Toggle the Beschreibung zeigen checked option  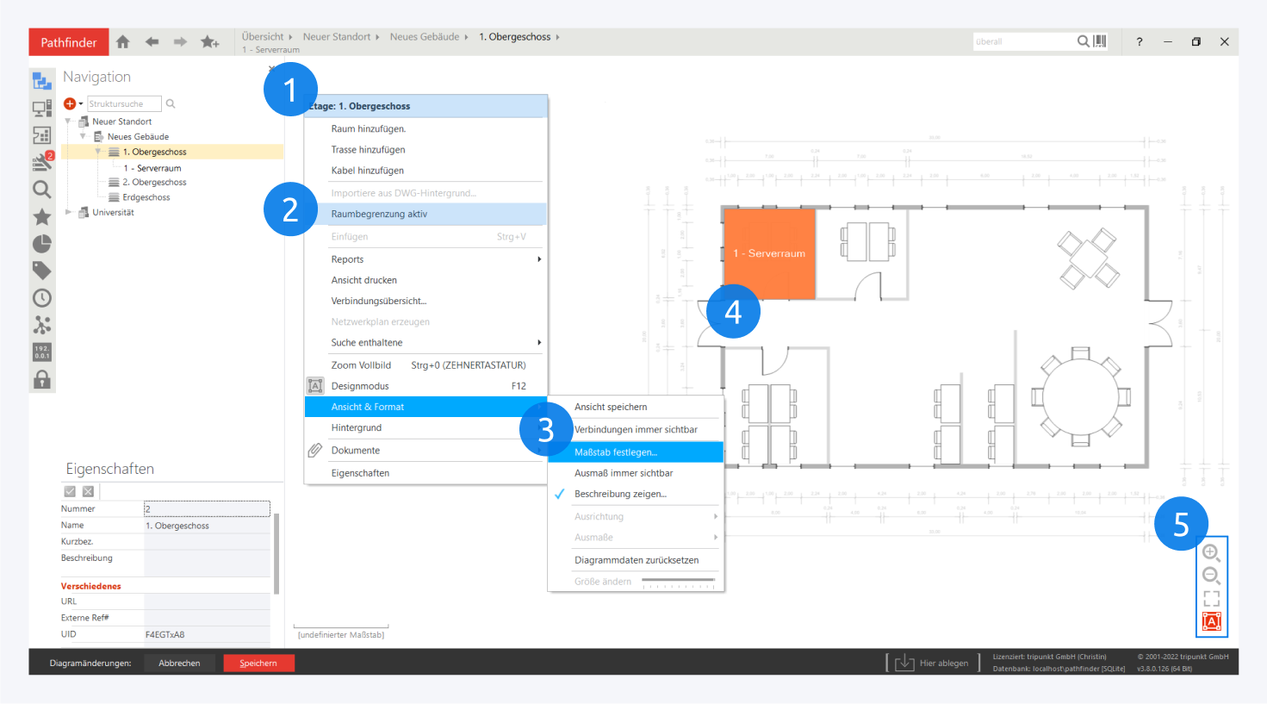point(620,495)
